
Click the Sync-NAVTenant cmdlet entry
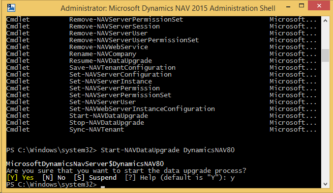click(x=96, y=130)
